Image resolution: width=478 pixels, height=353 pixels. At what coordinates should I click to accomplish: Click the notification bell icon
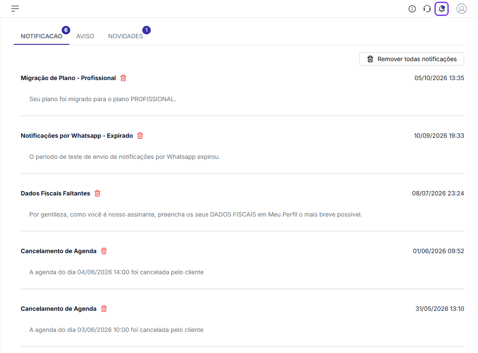[441, 9]
